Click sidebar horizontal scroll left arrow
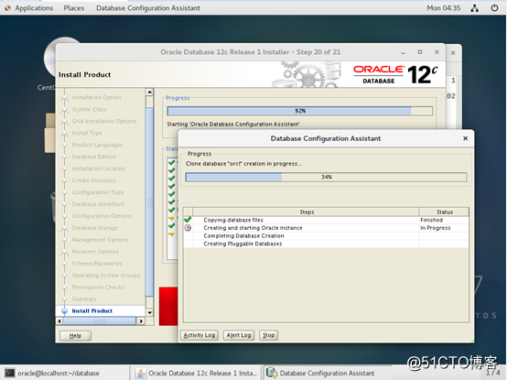Screen dimensions: 507x380 (x=59, y=321)
